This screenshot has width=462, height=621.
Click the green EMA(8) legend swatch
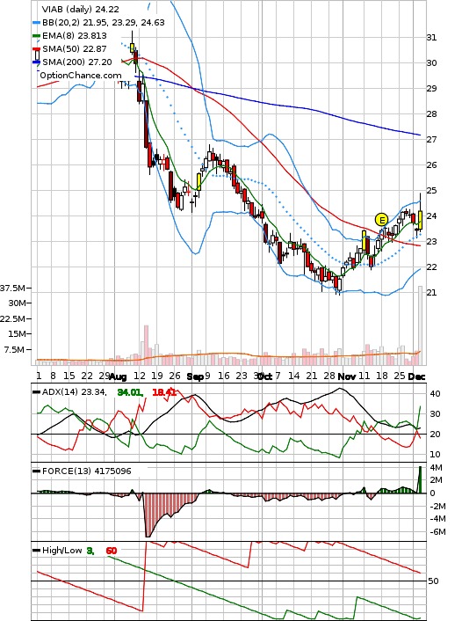[36, 36]
